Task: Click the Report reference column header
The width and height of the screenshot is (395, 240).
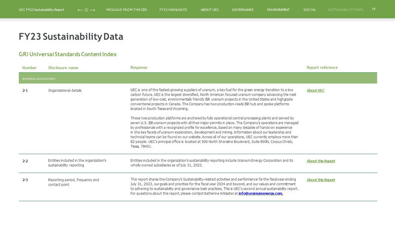Action: (322, 68)
